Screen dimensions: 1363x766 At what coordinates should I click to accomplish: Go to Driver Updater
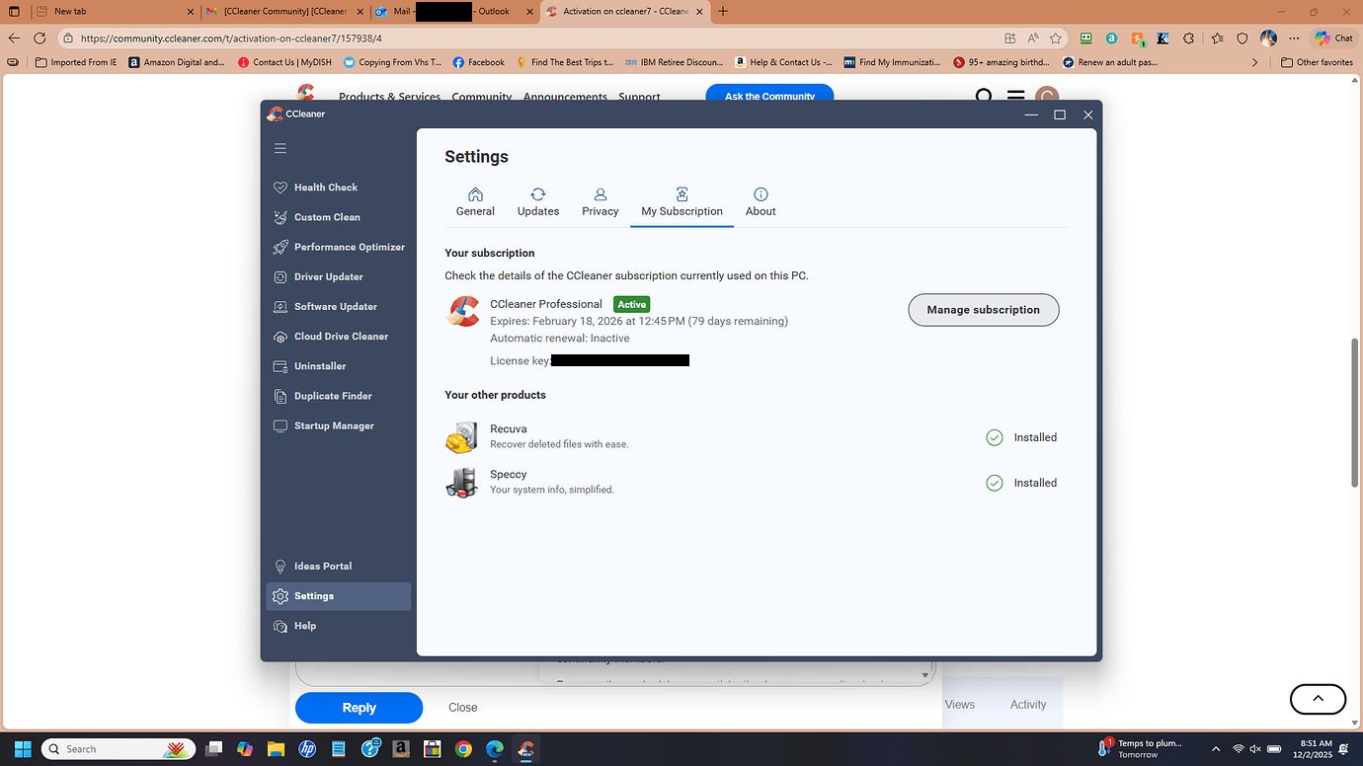click(328, 276)
